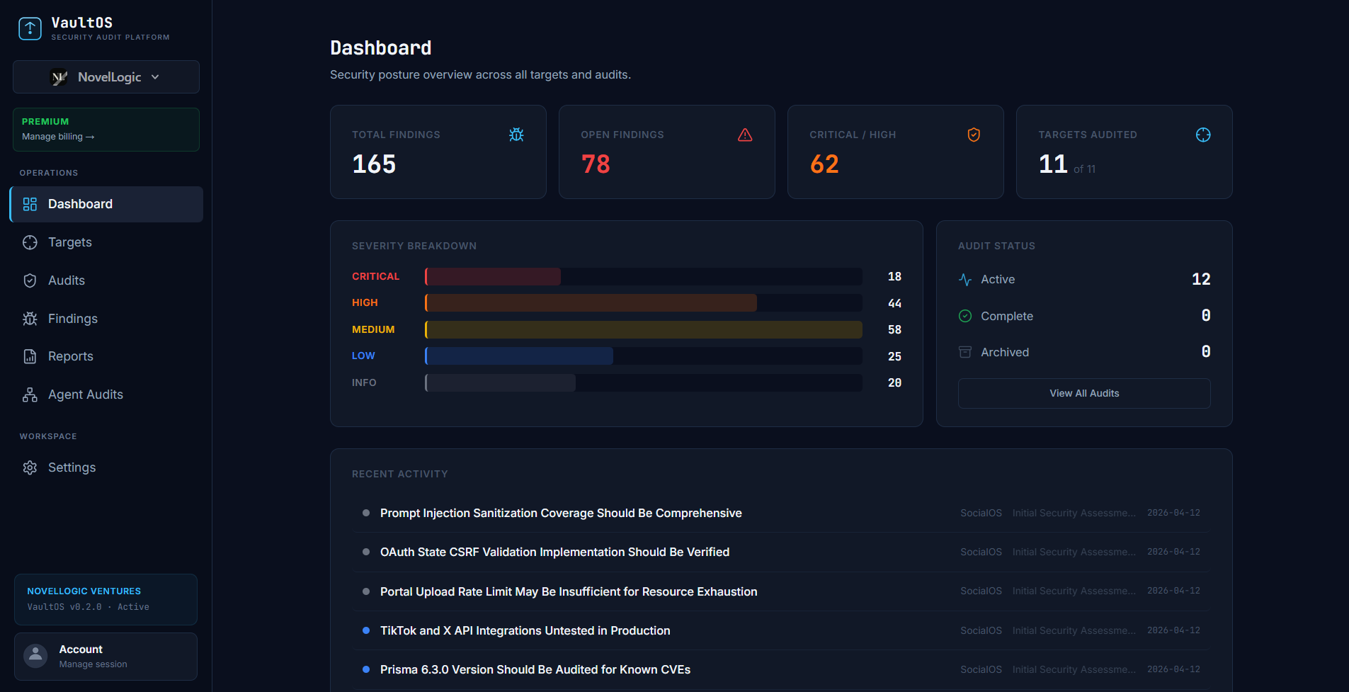
Task: Click the Settings gear icon in sidebar
Action: pyautogui.click(x=30, y=467)
